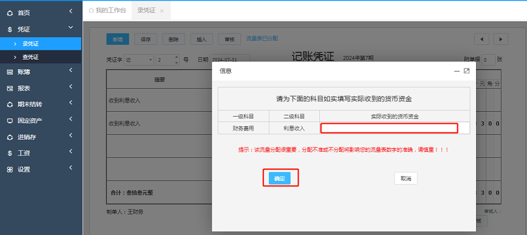Click the 日期 date field
Viewport: 527px width, 235px height.
pos(229,60)
